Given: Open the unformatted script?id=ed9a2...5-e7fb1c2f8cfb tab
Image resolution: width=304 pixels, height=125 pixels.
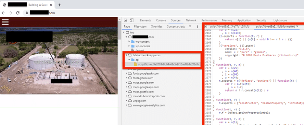Looking at the screenshot, I should point(230,26).
